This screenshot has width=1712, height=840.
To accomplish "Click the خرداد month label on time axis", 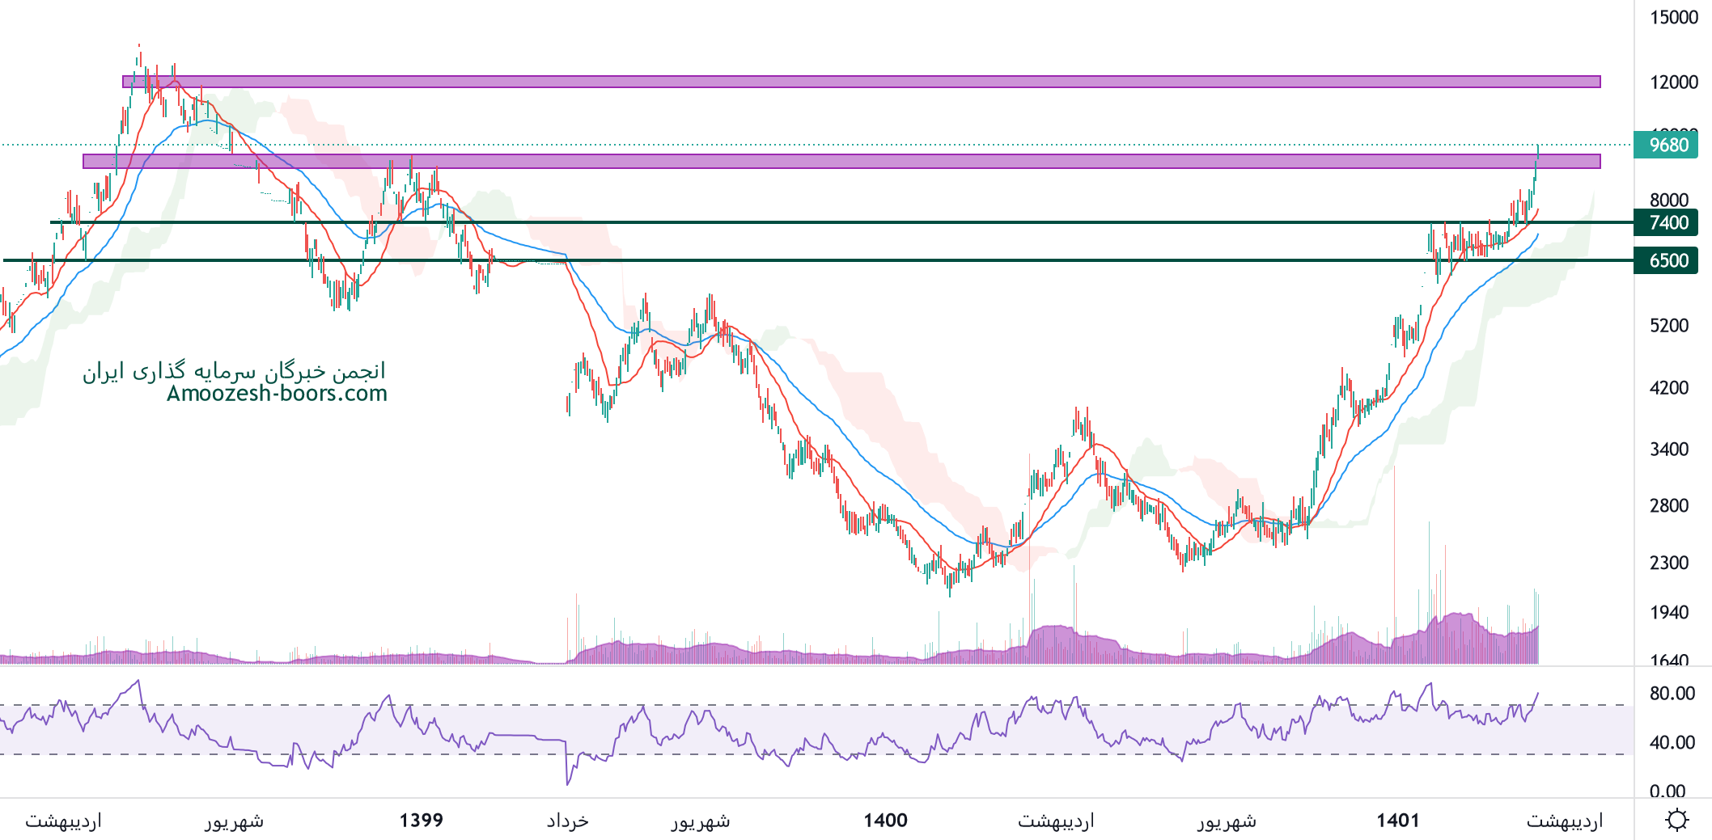I will pyautogui.click(x=567, y=821).
